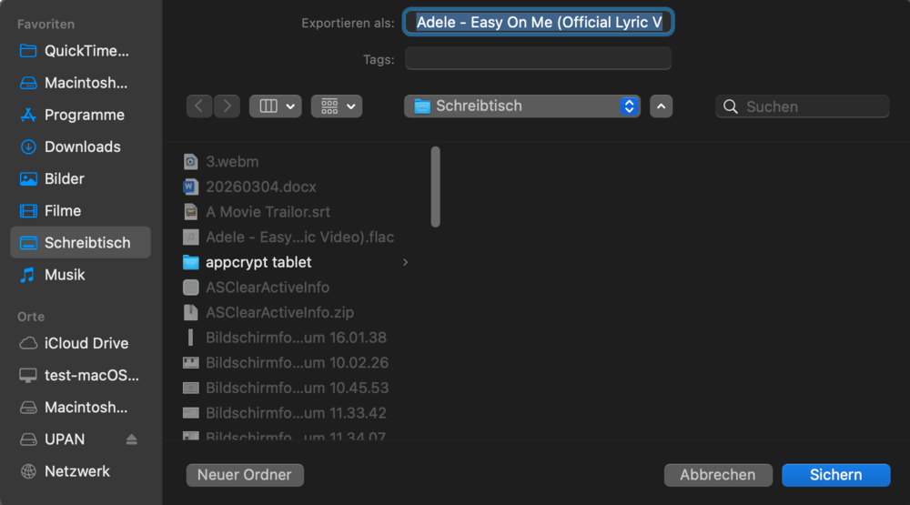Click the Neuer Ordner button

pyautogui.click(x=244, y=475)
